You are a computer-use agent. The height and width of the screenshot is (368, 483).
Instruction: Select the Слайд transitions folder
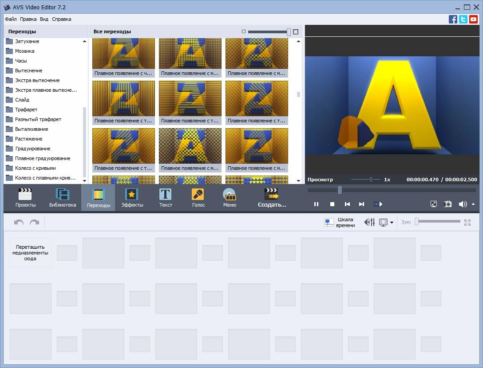pos(22,100)
